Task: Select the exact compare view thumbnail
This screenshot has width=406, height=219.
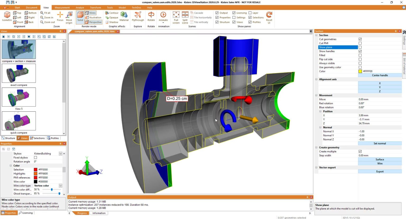Action: click(x=19, y=73)
